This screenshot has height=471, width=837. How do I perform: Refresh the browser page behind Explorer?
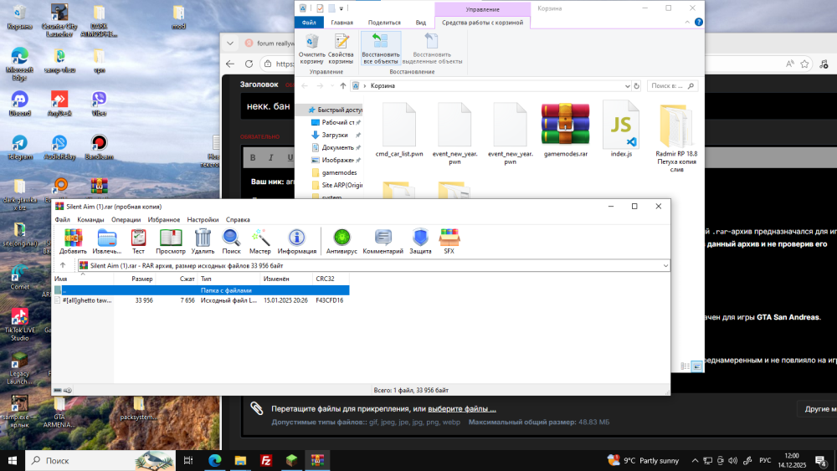click(249, 64)
